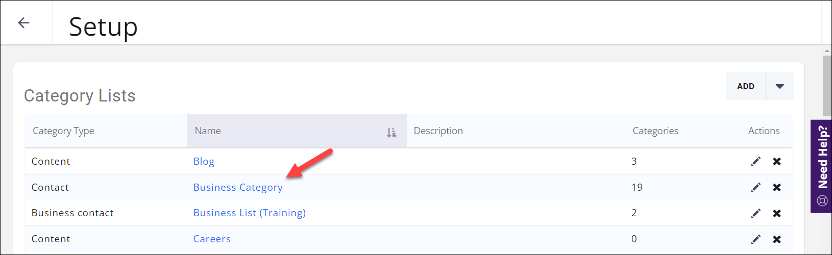Screen dimensions: 832x255
Task: Open the Business List (Training) link
Action: [x=249, y=213]
